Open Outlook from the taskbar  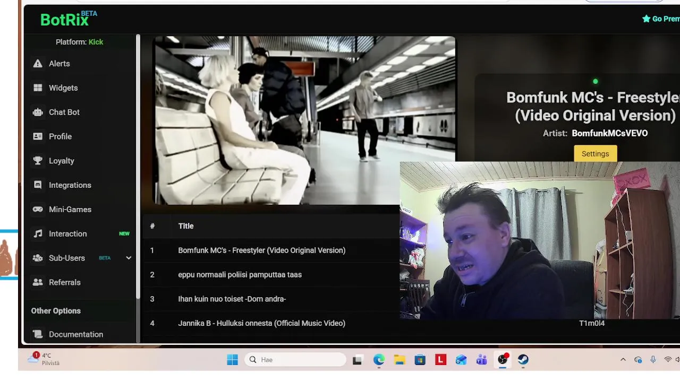(461, 360)
